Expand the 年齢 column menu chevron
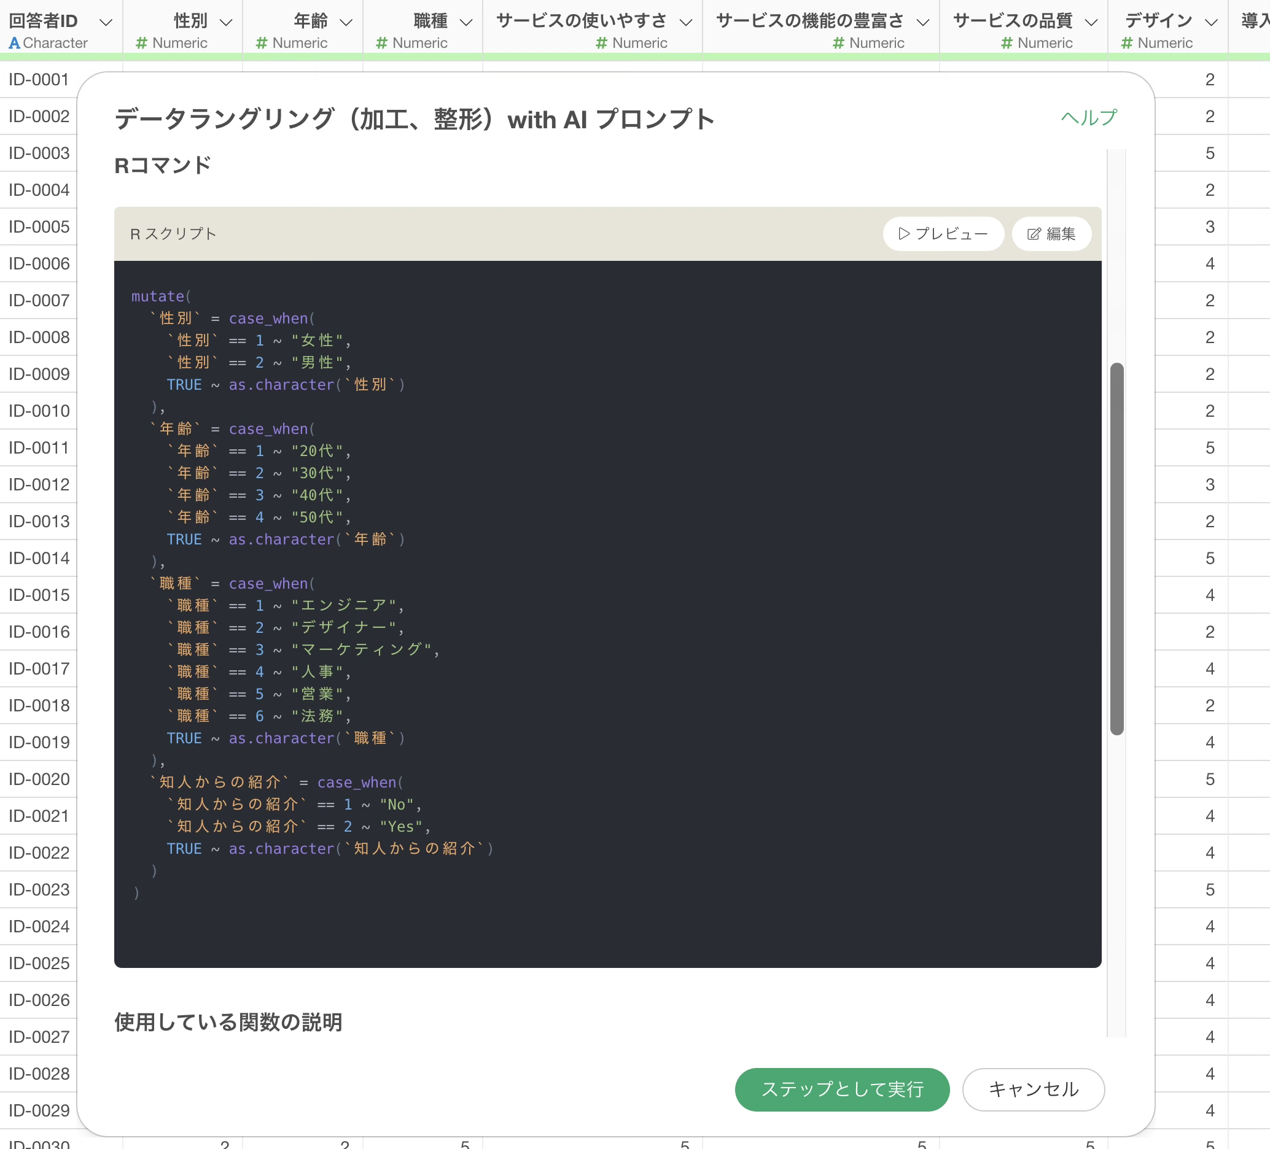Image resolution: width=1270 pixels, height=1149 pixels. [346, 22]
